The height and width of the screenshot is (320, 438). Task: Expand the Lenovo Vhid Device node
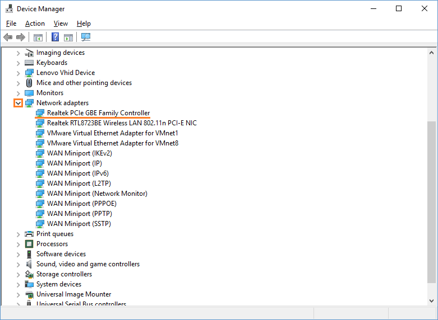click(18, 73)
